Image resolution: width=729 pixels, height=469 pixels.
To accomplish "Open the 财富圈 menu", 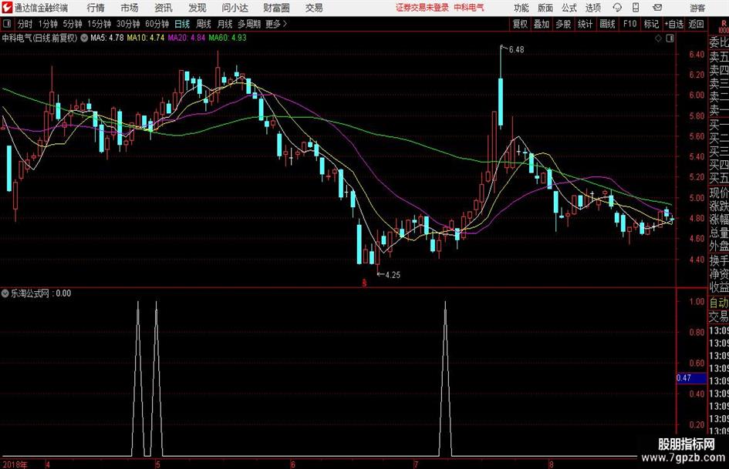I will 276,8.
